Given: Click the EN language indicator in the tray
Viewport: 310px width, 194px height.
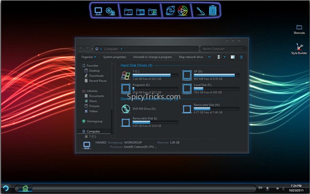Looking at the screenshot, I should pyautogui.click(x=260, y=188).
